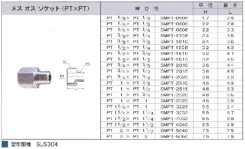
Task: Select model code SMPT-2010
Action: click(x=174, y=66)
